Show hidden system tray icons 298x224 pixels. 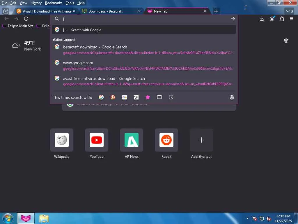coord(247,219)
